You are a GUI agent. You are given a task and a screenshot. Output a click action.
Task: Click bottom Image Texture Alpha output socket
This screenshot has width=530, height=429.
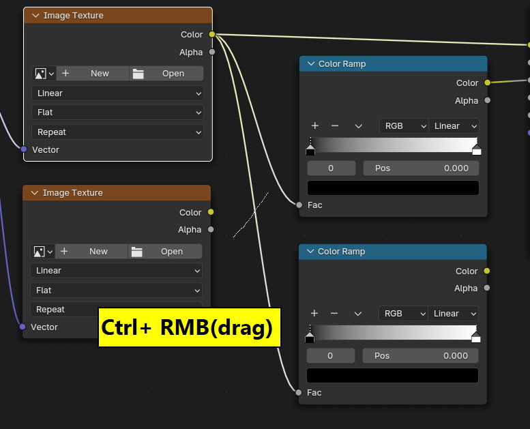pos(211,230)
